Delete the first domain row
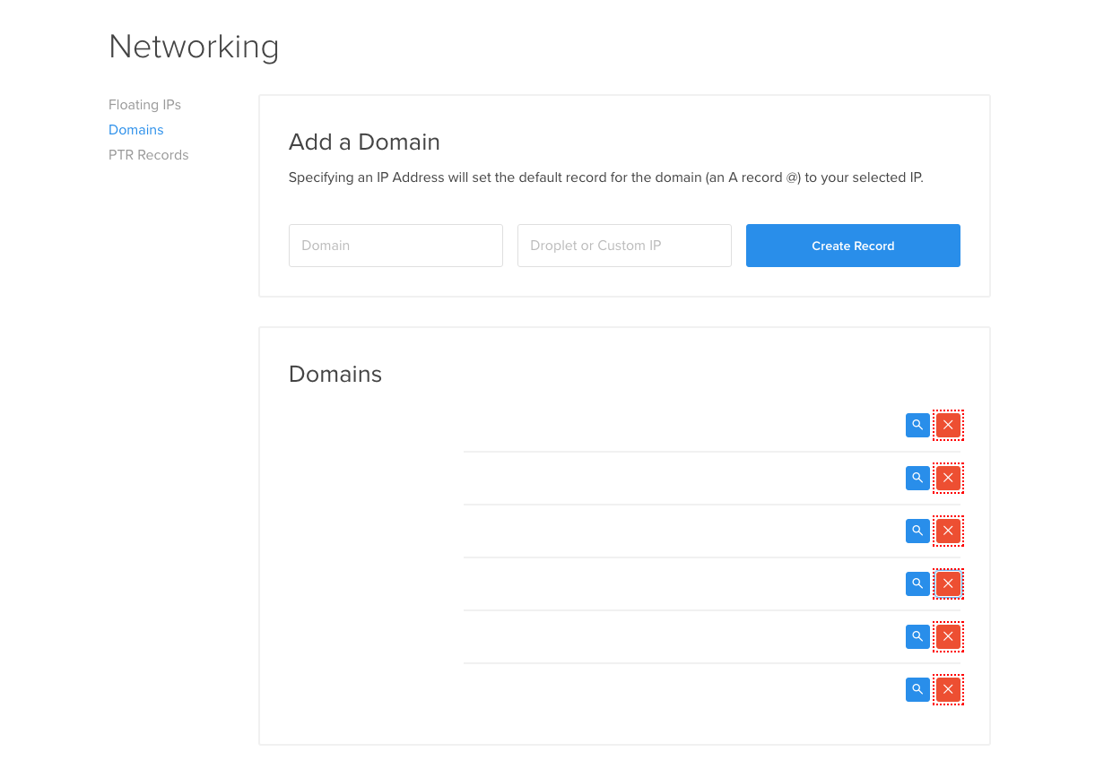This screenshot has height=769, width=1095. click(948, 425)
